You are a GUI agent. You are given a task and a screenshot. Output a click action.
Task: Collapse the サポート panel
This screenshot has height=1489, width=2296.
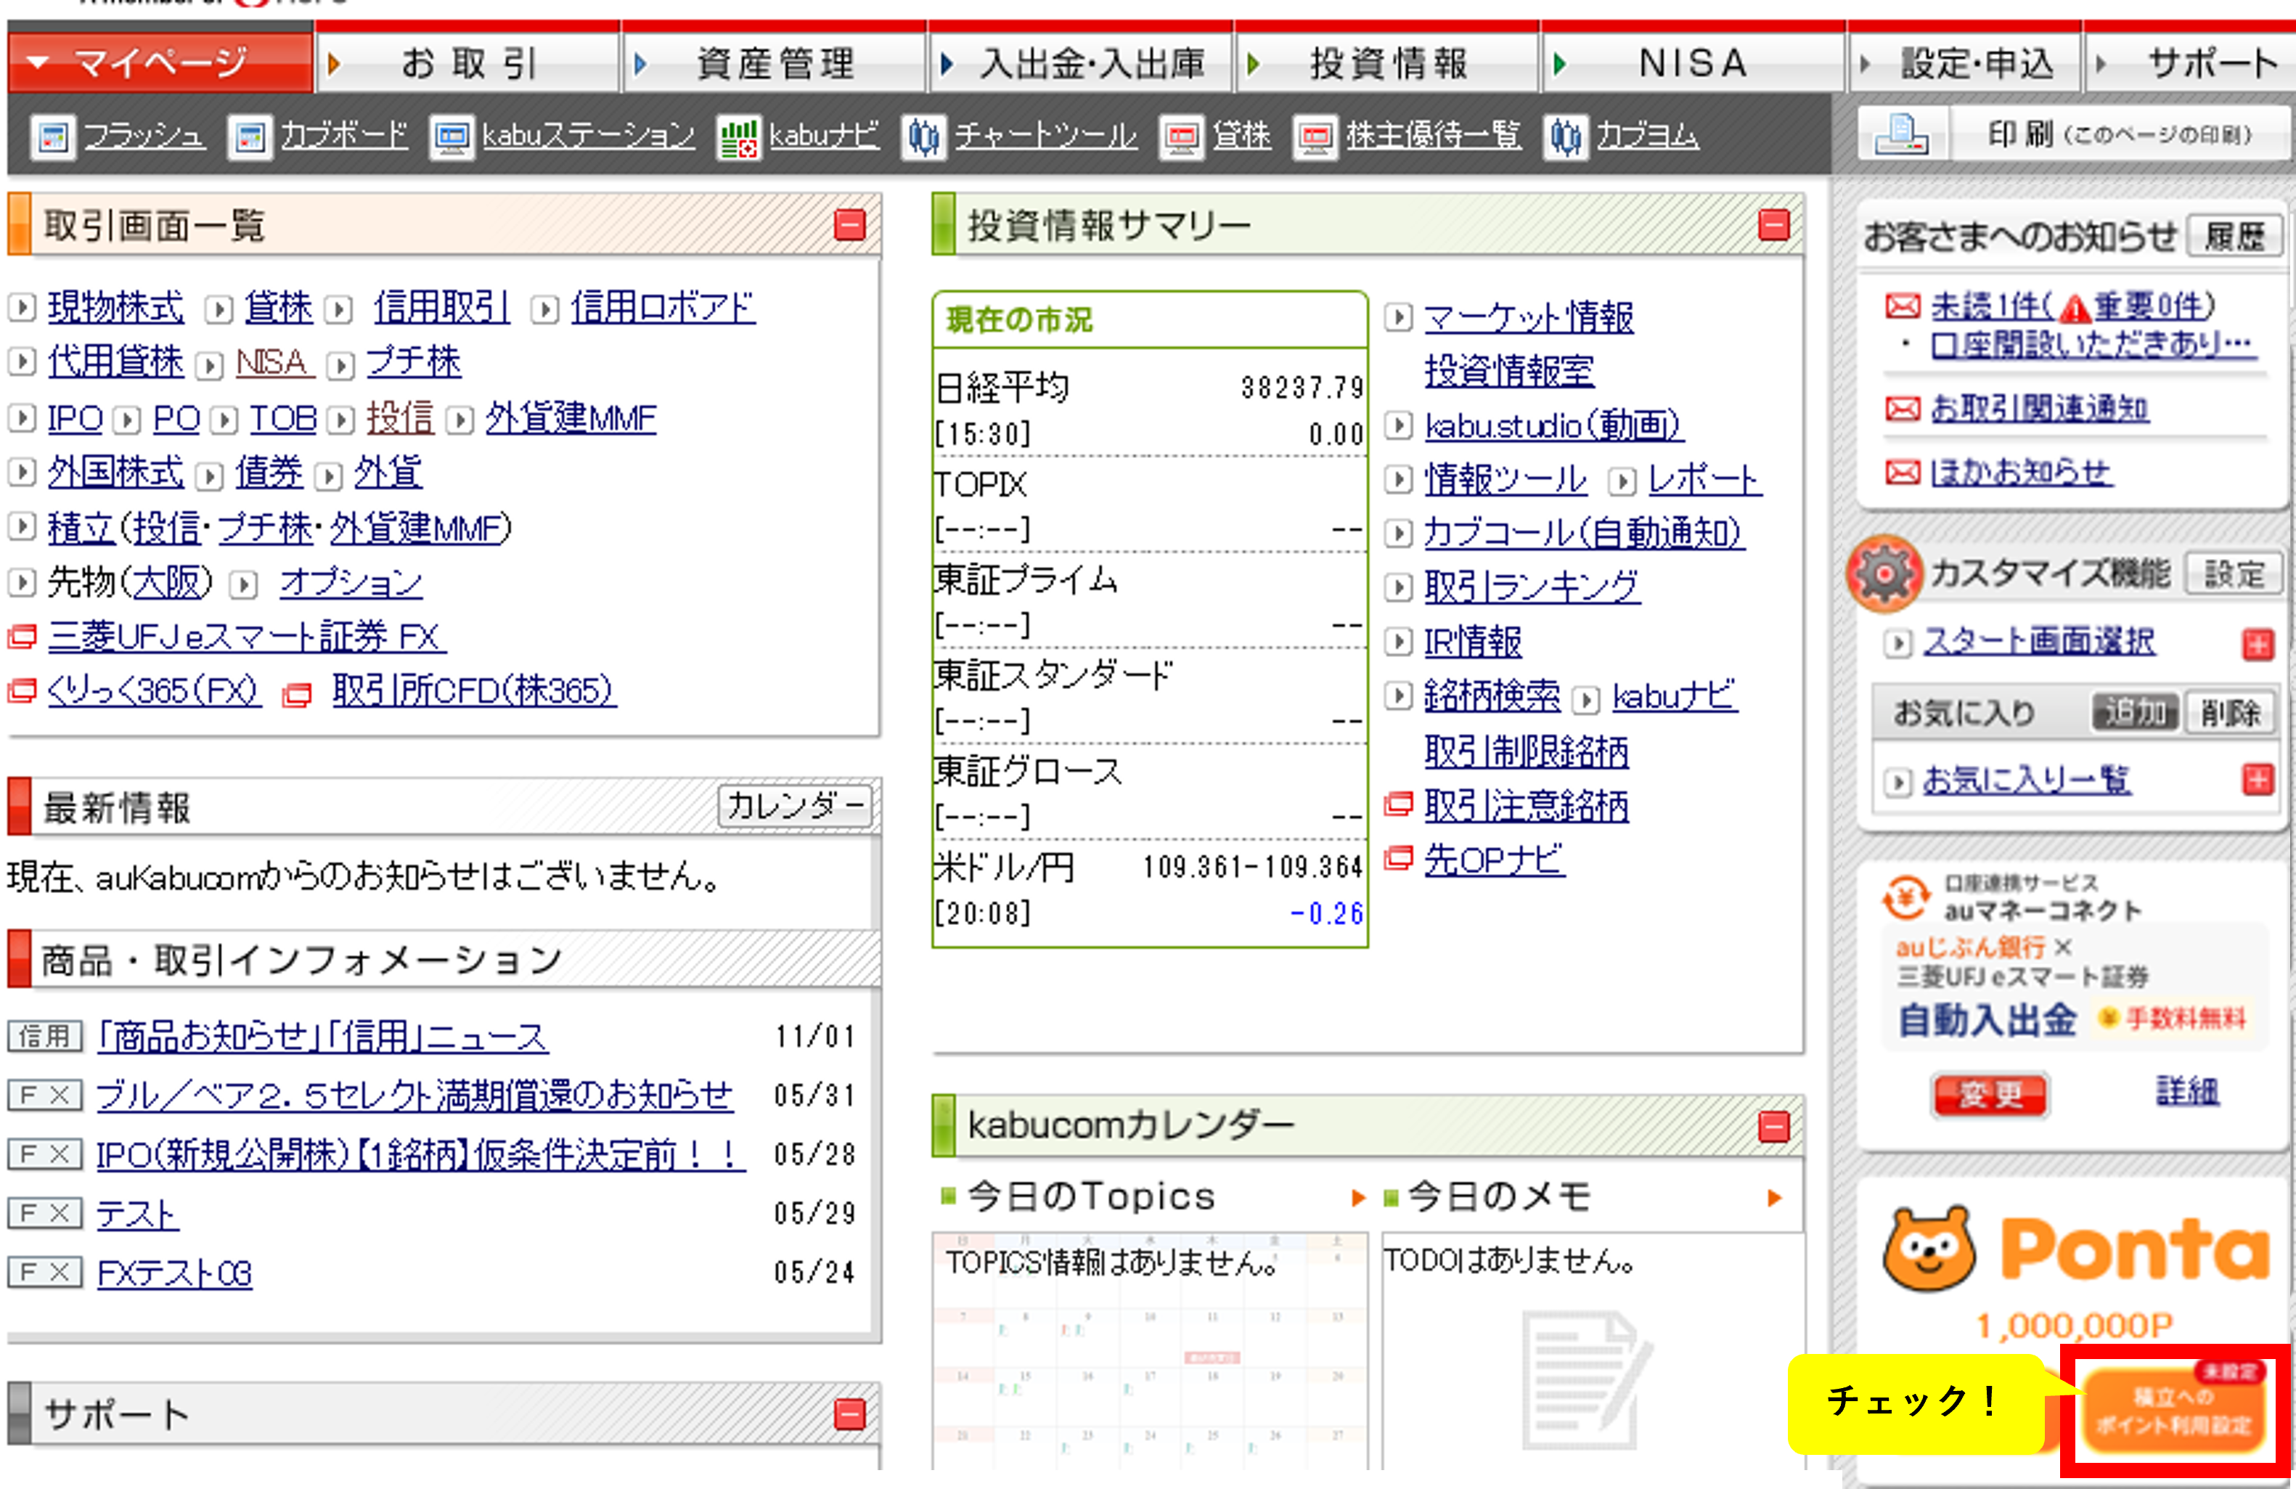(x=850, y=1415)
